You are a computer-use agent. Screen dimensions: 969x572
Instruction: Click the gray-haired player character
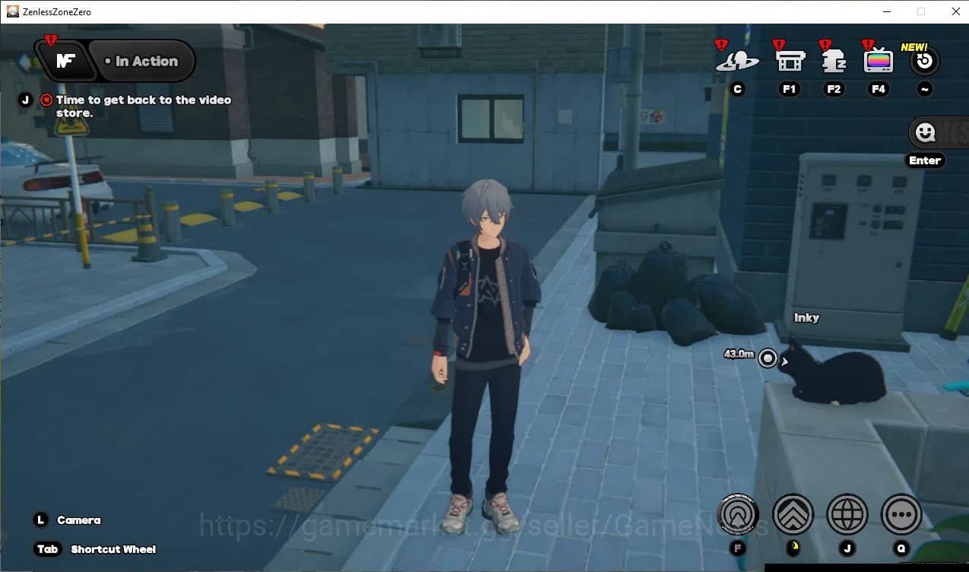click(x=486, y=356)
